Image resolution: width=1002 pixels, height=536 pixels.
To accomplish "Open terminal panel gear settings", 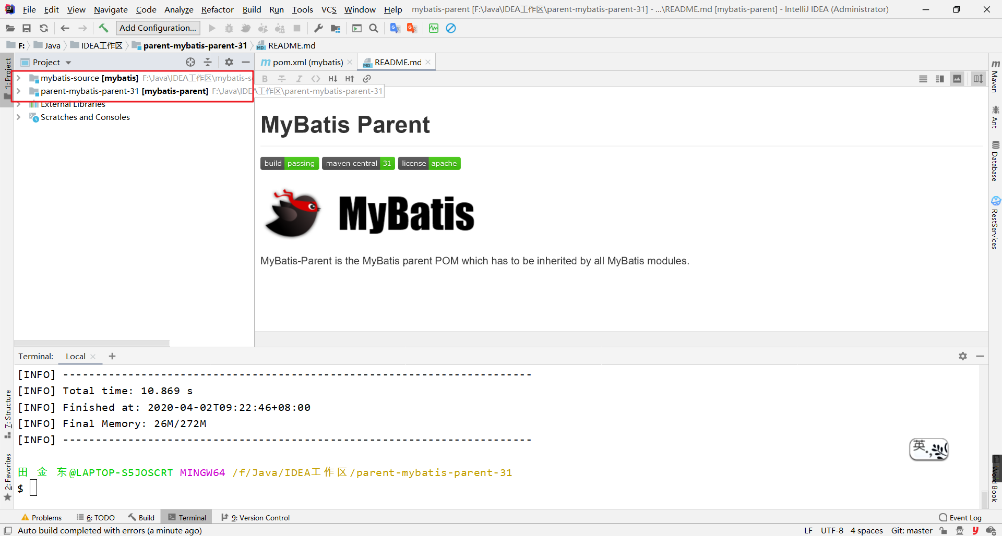I will (963, 356).
